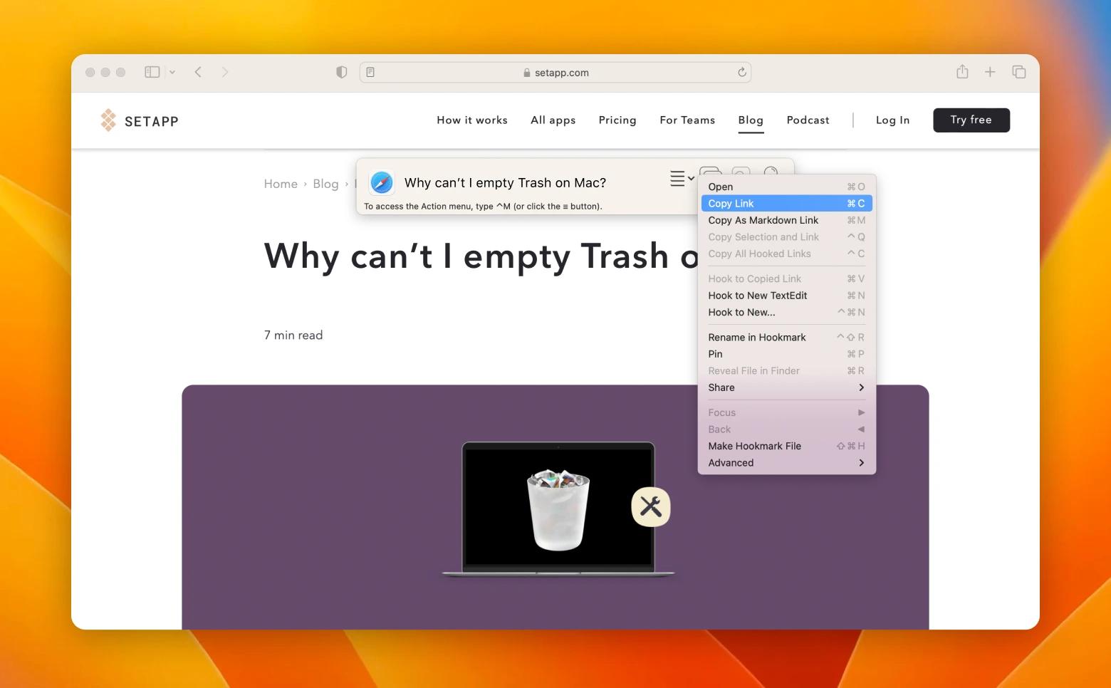Open sidebar options dropdown chevron
Viewport: 1111px width, 688px height.
coord(172,72)
